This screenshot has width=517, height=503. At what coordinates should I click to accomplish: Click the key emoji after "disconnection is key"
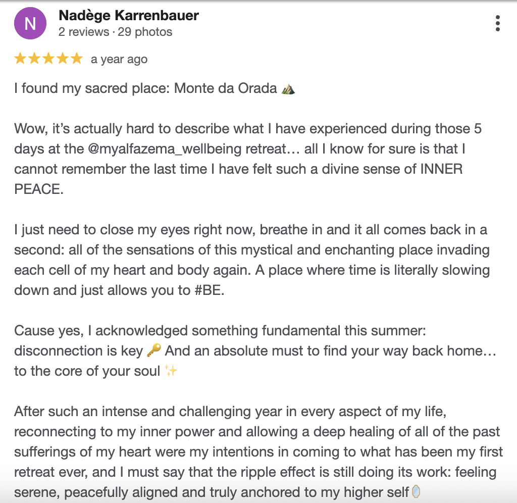[x=153, y=350]
